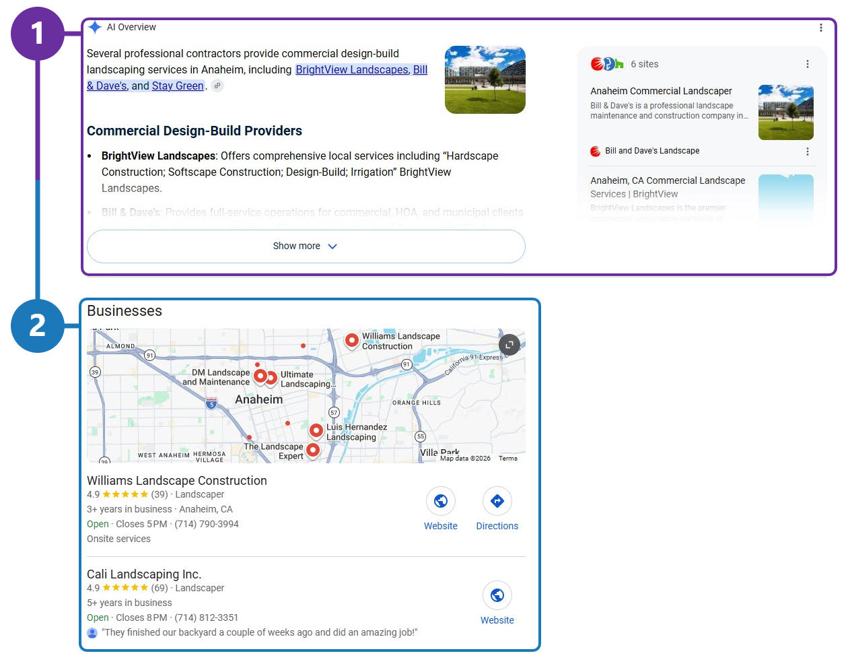Open the AI Overview three-dot options menu
The image size is (848, 670).
click(x=820, y=28)
